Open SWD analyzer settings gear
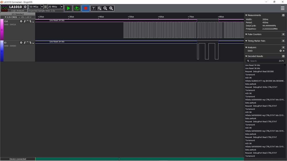The height and width of the screenshot is (161, 287). [x=281, y=51]
